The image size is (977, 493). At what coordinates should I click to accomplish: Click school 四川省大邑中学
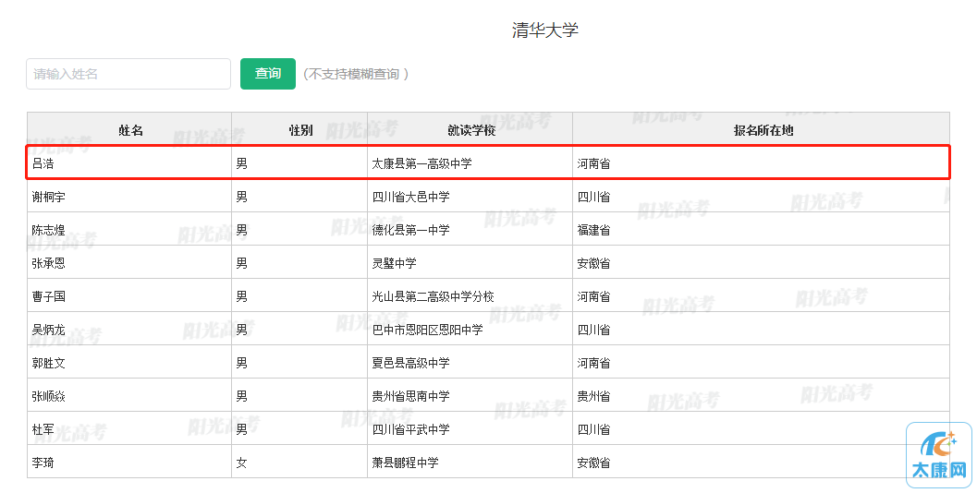click(410, 197)
